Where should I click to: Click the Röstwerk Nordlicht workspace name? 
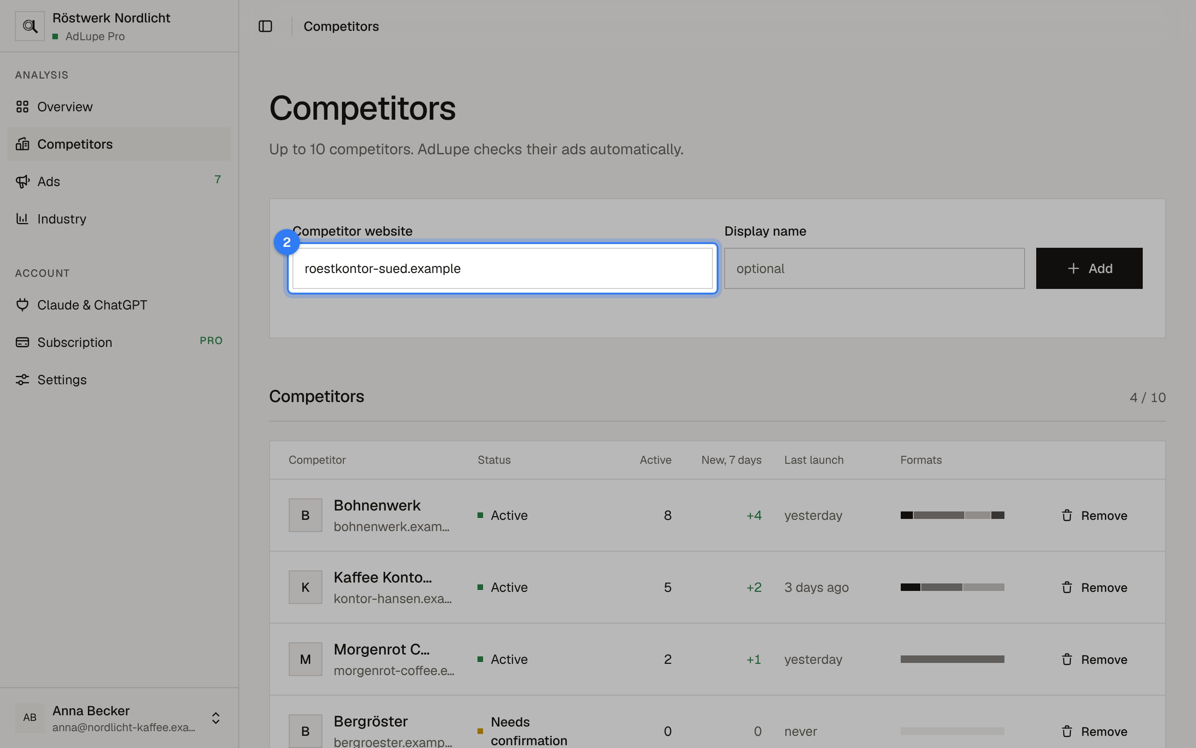(111, 18)
